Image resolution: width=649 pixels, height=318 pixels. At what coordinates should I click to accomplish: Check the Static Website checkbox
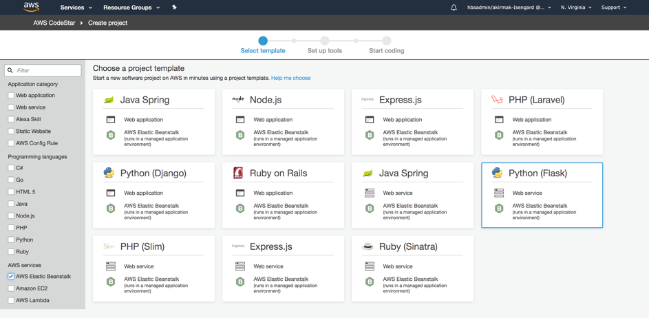point(11,131)
